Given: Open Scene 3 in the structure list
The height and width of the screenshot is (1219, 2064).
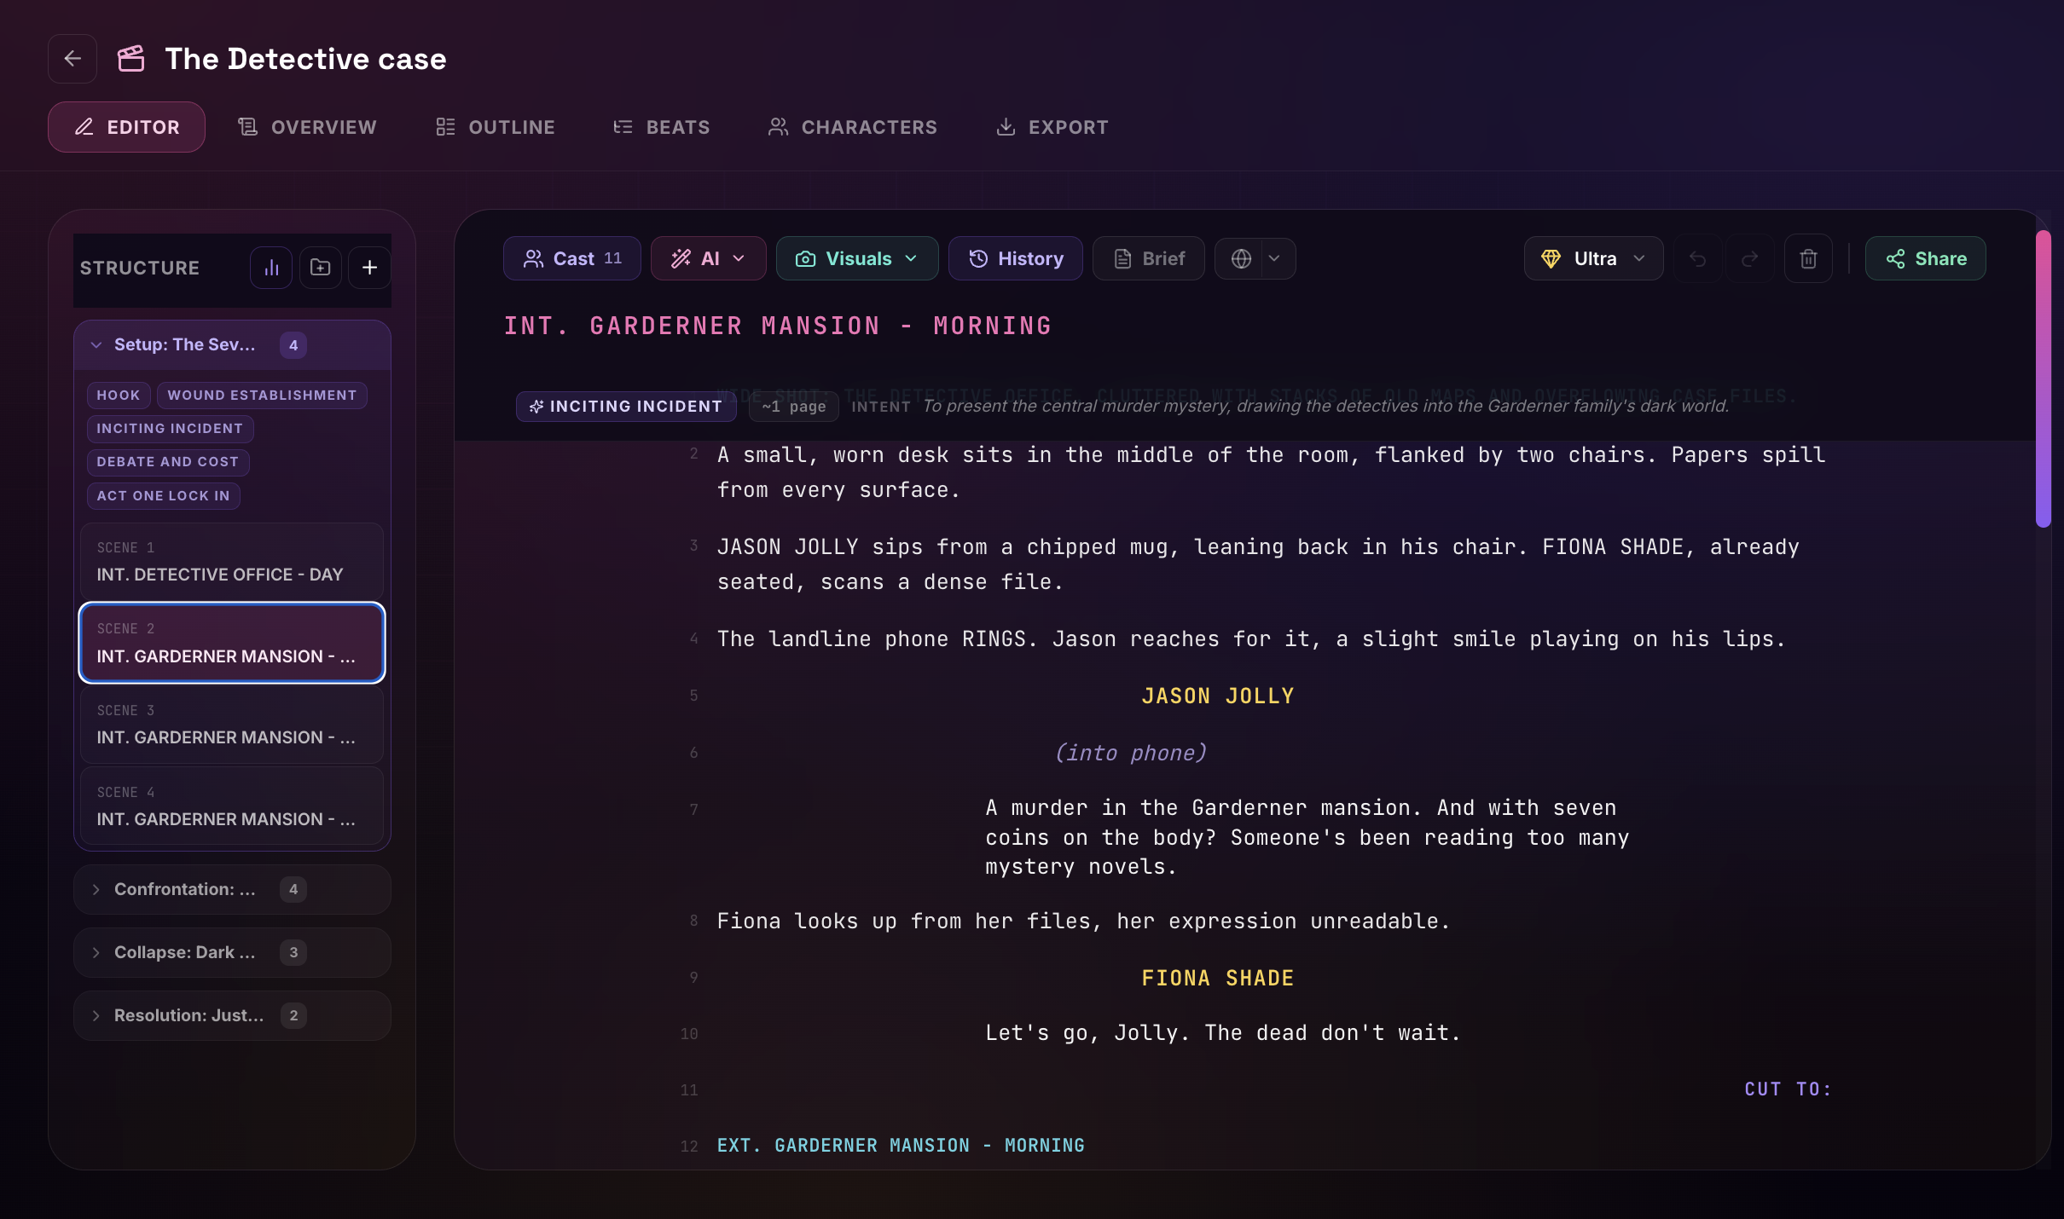Looking at the screenshot, I should coord(232,725).
